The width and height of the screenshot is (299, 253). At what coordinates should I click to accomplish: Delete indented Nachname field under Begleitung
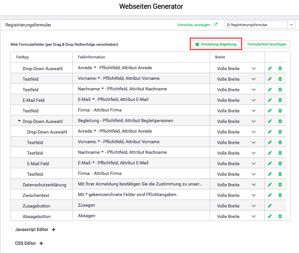click(280, 153)
